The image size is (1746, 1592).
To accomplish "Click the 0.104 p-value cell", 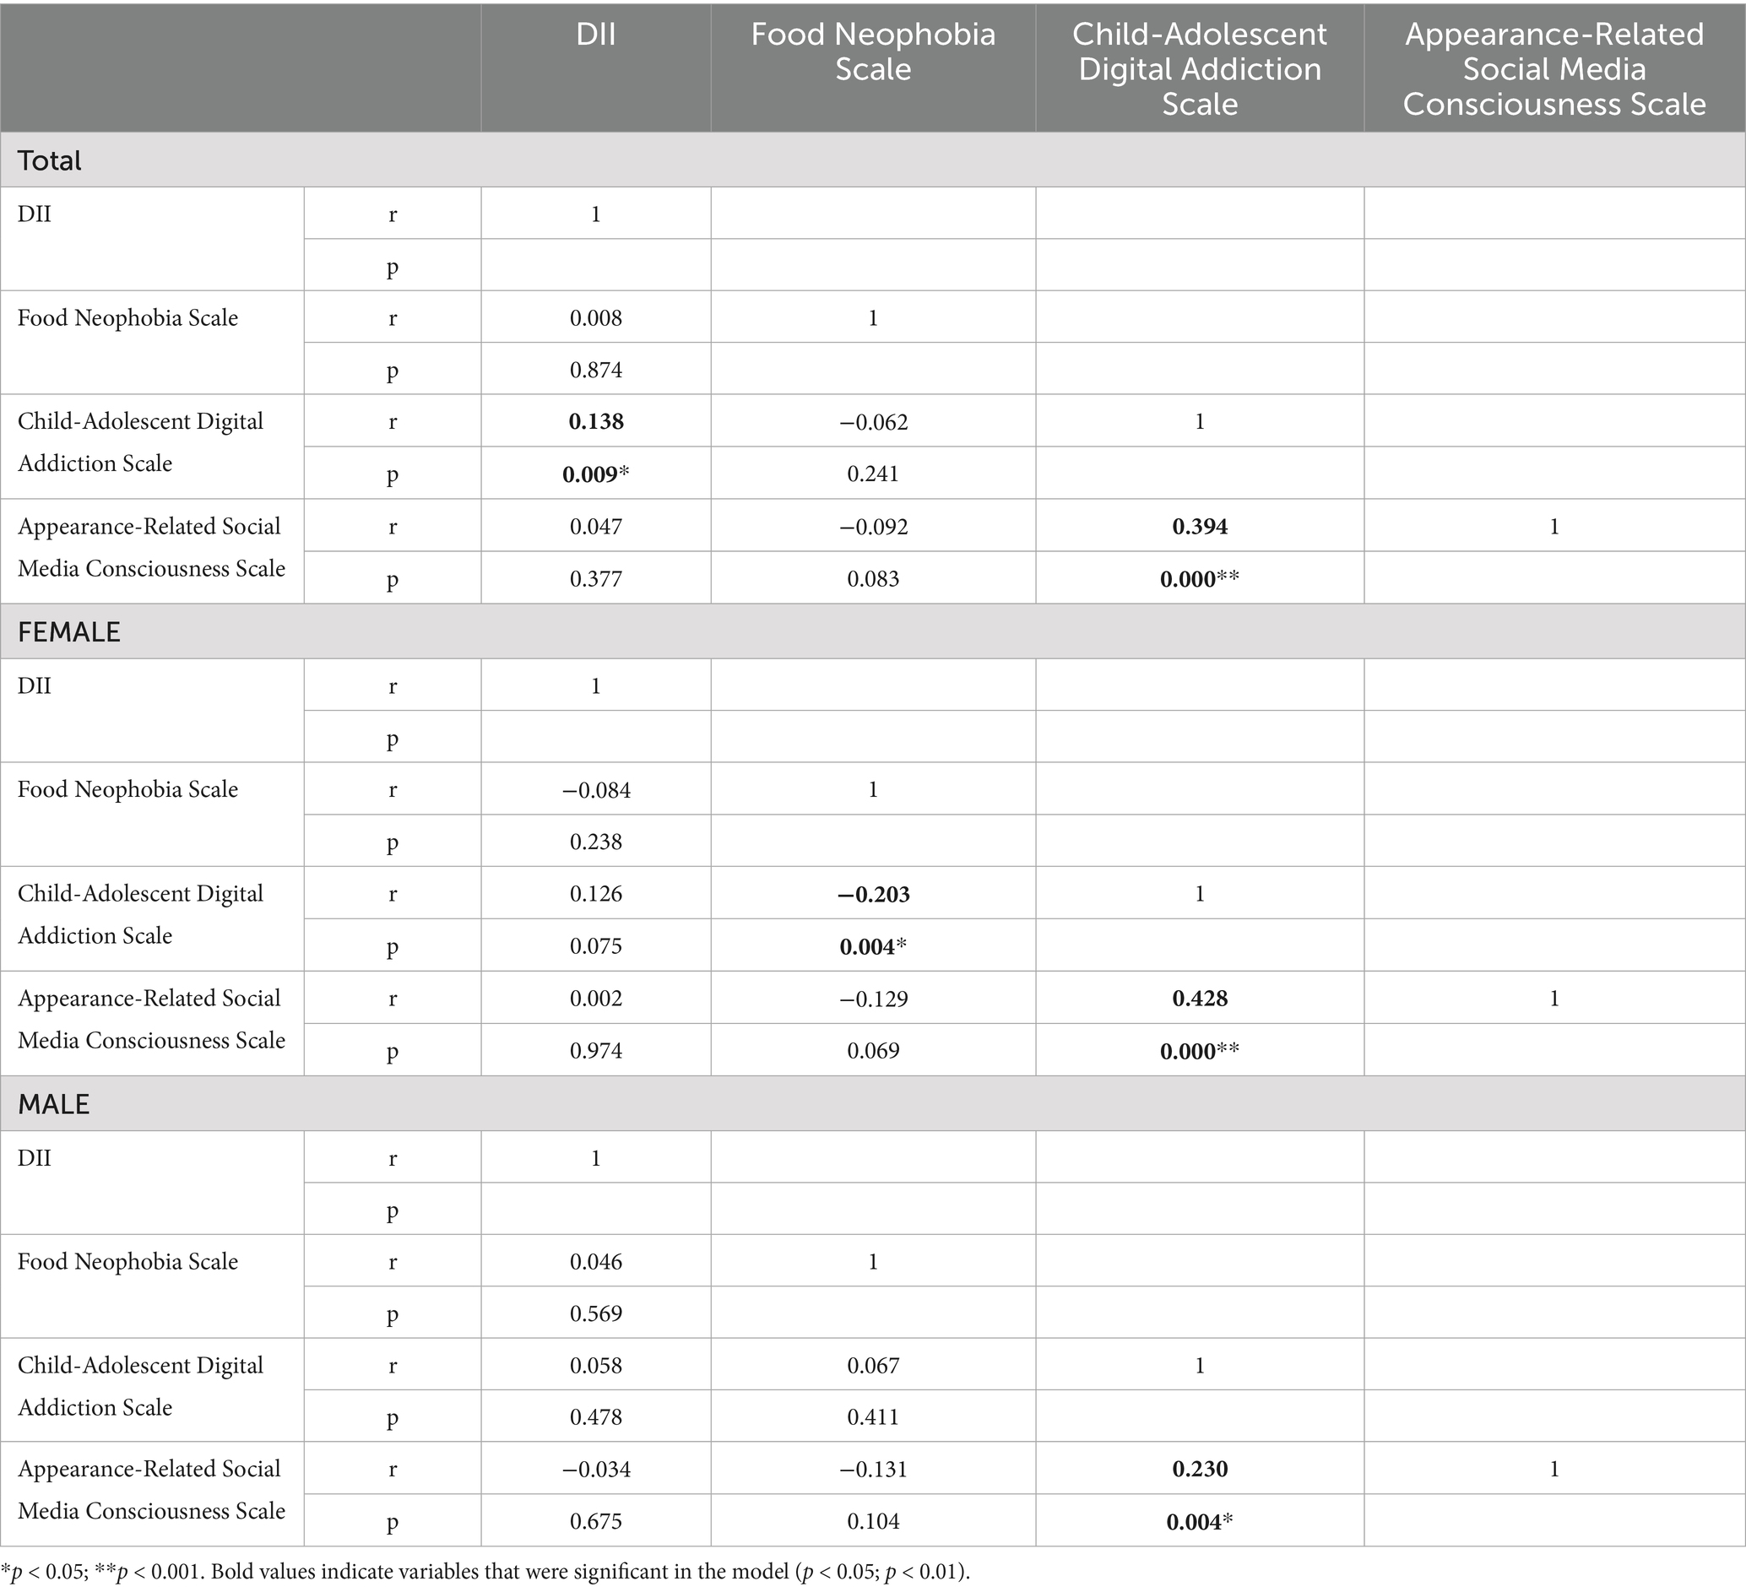I will point(872,1522).
